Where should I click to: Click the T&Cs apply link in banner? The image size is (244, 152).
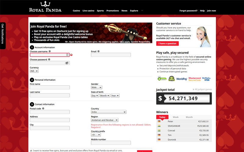pos(125,42)
